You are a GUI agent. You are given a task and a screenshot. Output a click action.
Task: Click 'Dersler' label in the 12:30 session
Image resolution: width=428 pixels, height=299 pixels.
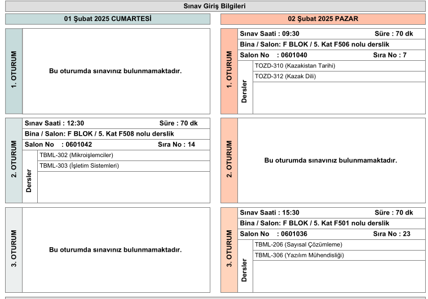coord(29,181)
